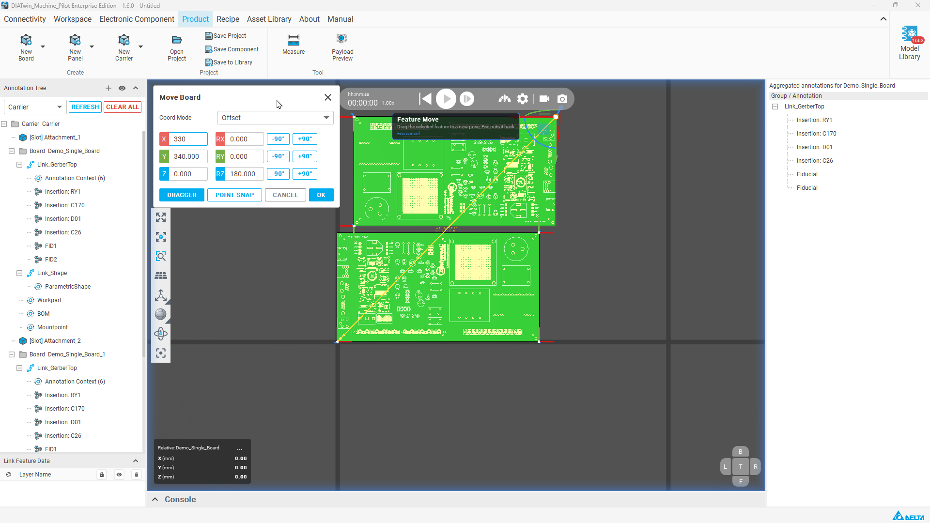Open the Connectivity ribbon tab
This screenshot has width=930, height=523.
pyautogui.click(x=25, y=19)
